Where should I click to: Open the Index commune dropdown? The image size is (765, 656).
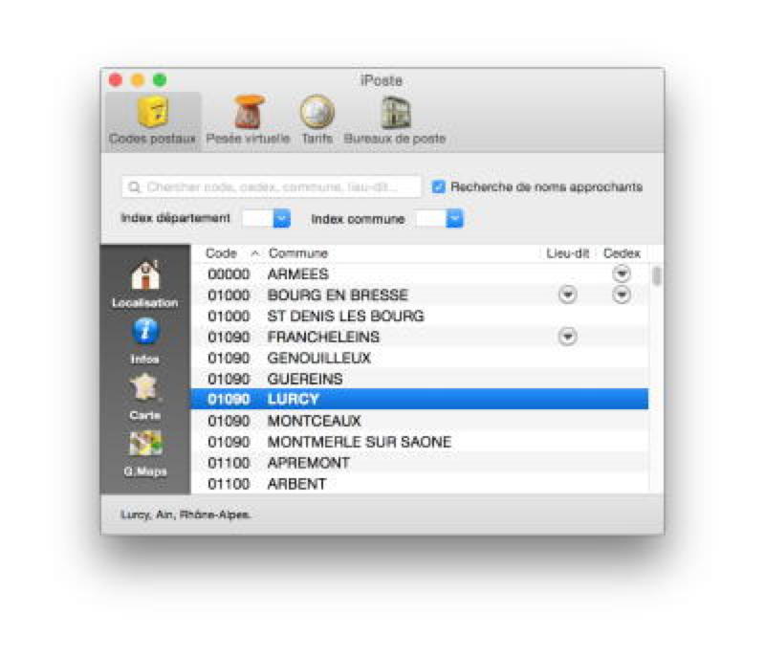click(x=455, y=219)
